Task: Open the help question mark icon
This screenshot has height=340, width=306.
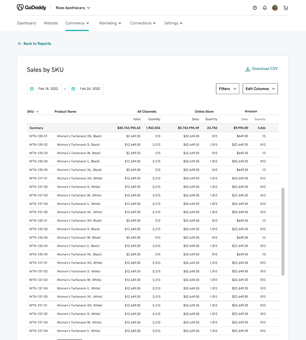Action: pyautogui.click(x=255, y=8)
